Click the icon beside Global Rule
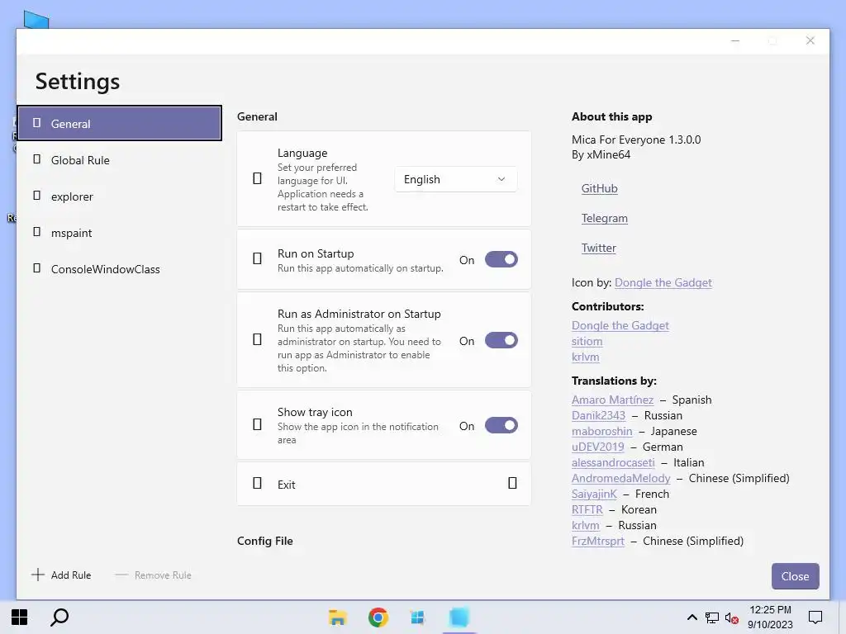 click(x=36, y=159)
